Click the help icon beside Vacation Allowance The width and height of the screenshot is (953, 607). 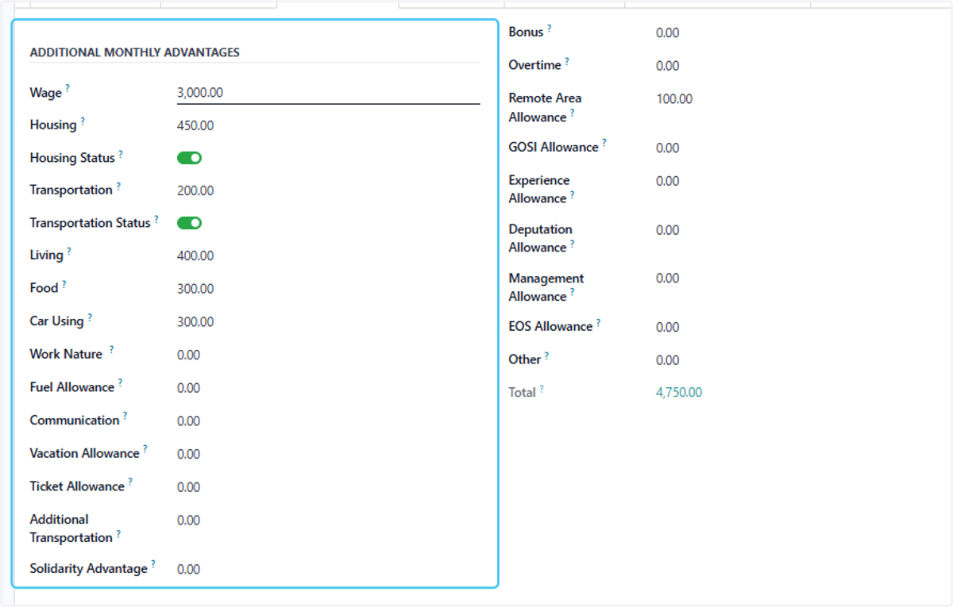[145, 449]
